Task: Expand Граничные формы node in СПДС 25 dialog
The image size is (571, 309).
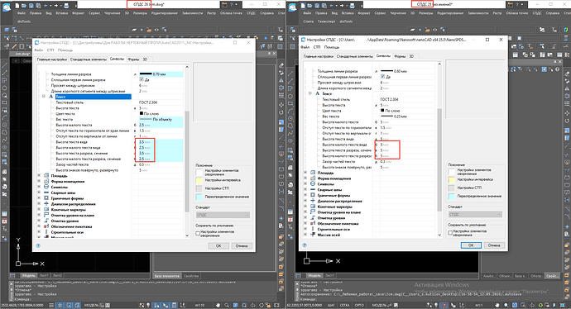Action: [x=305, y=195]
